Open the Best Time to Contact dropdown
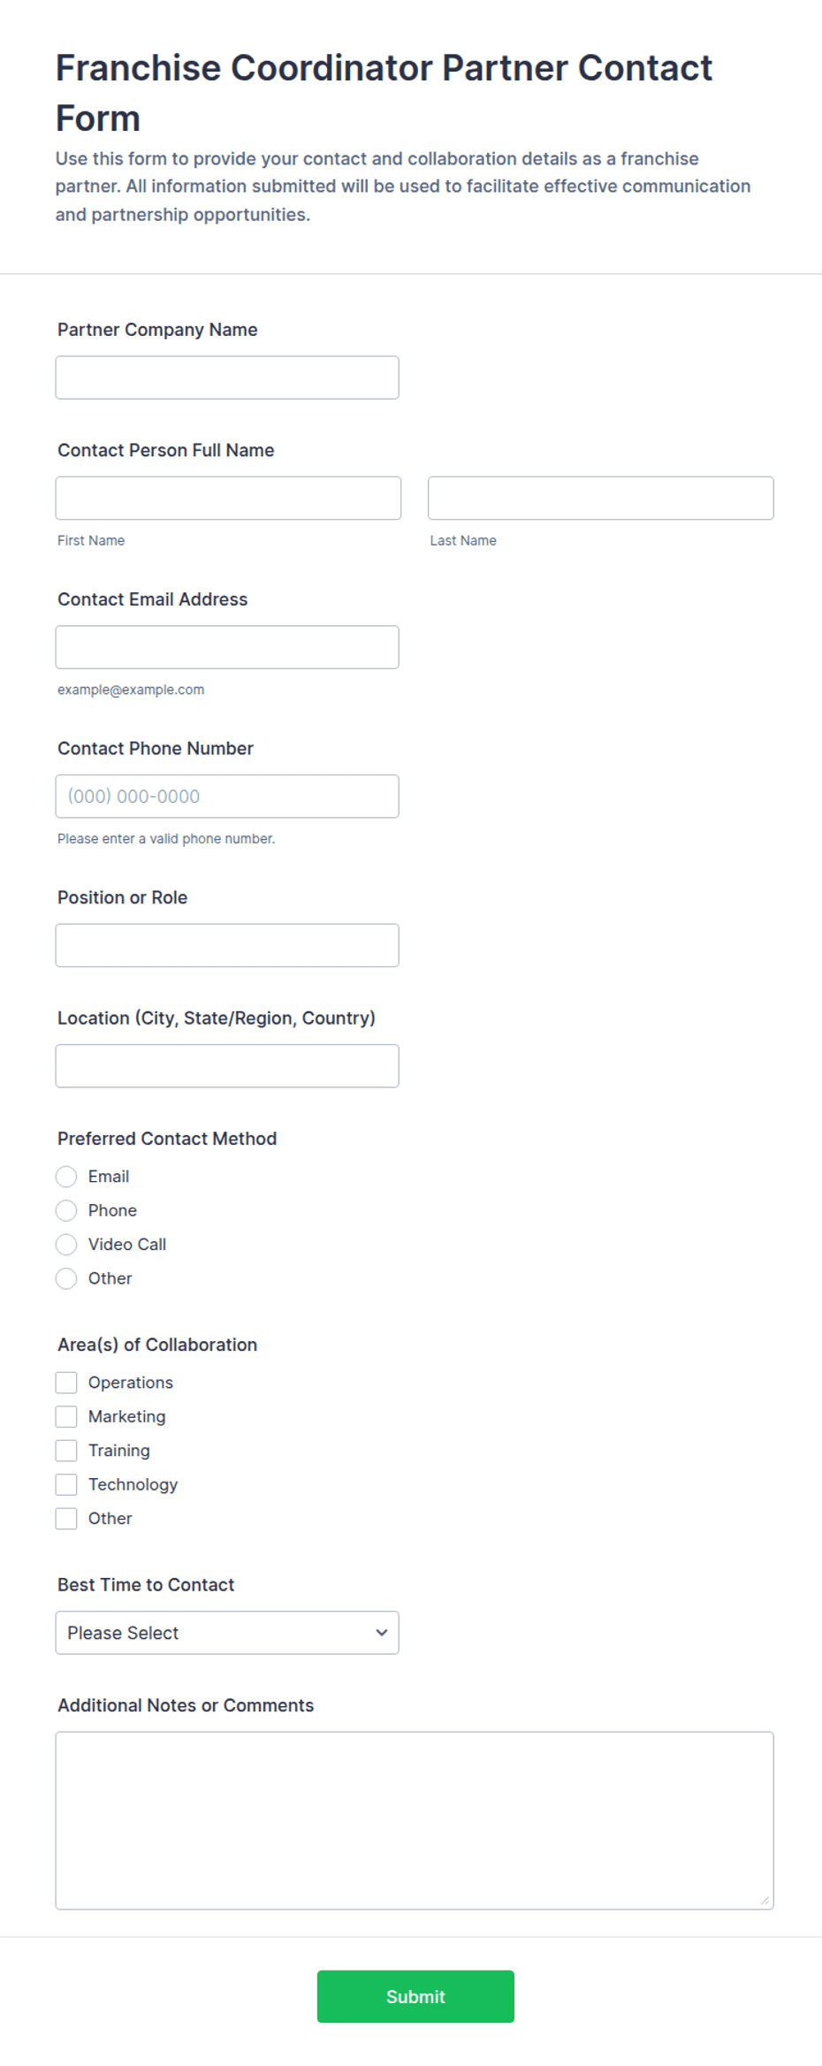 [227, 1633]
